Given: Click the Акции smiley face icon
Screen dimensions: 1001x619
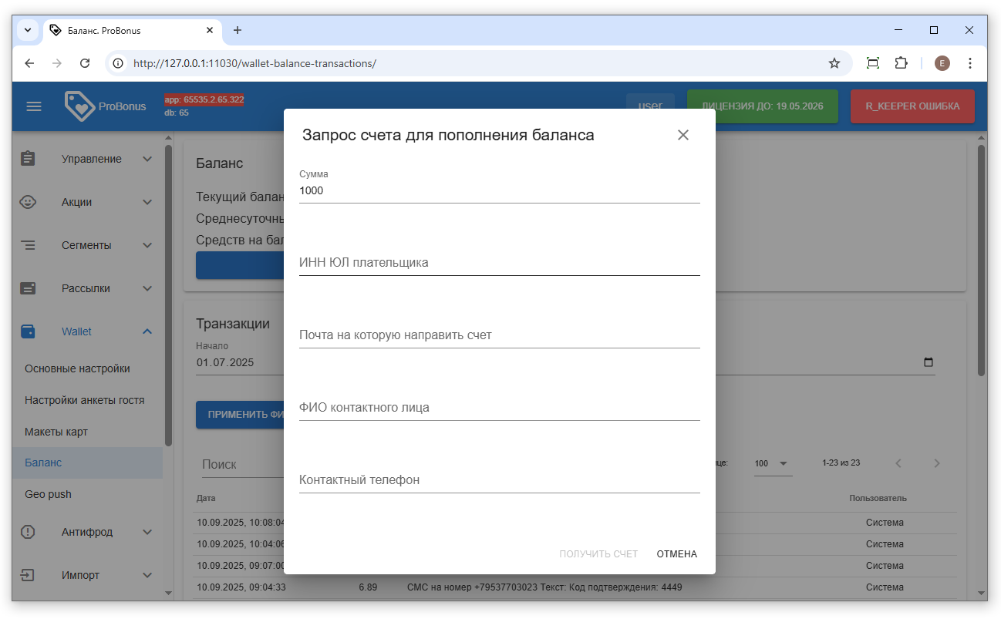Looking at the screenshot, I should point(29,202).
